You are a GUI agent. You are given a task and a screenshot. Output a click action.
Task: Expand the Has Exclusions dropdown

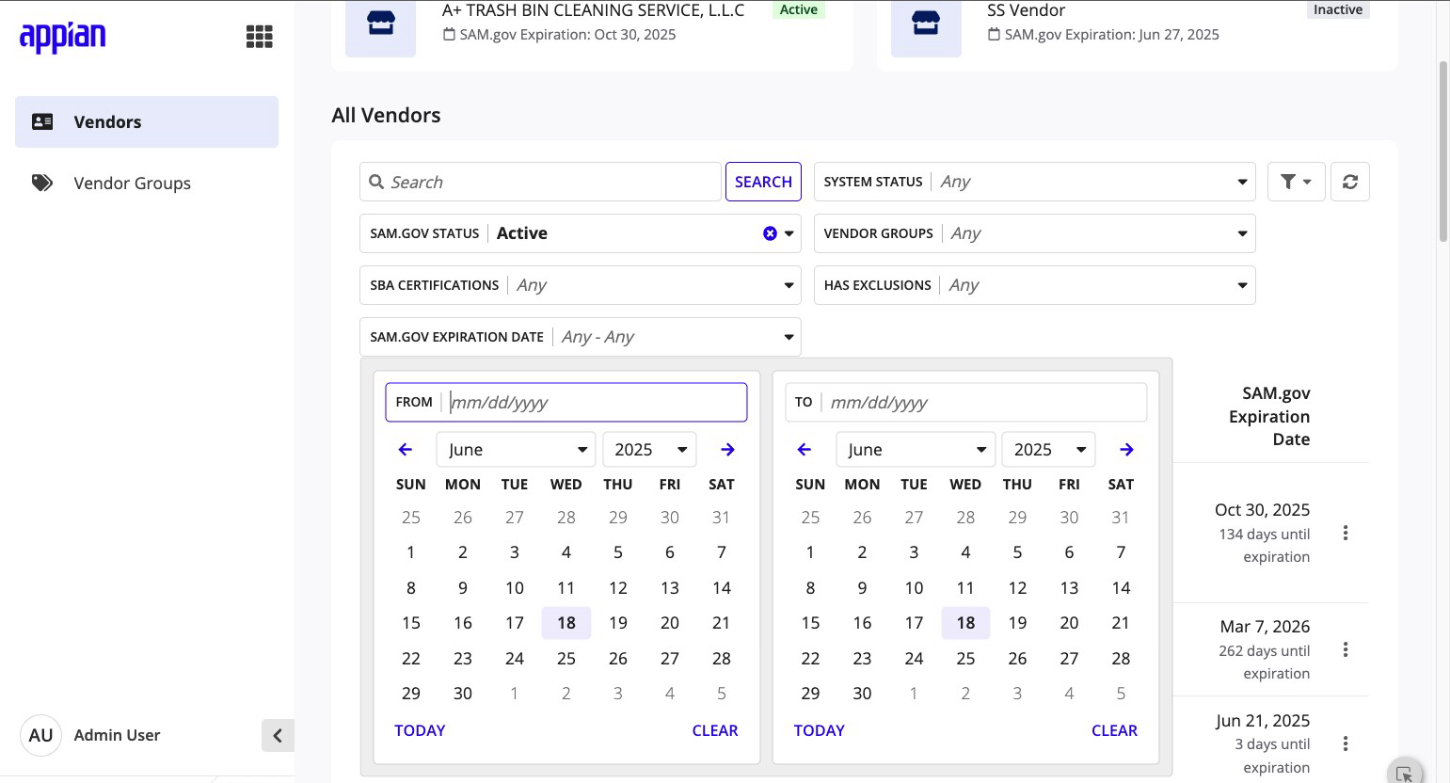pyautogui.click(x=1034, y=285)
